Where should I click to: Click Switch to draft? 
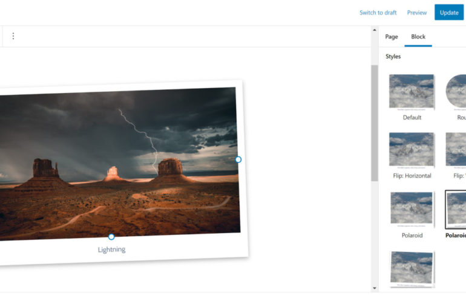point(378,13)
